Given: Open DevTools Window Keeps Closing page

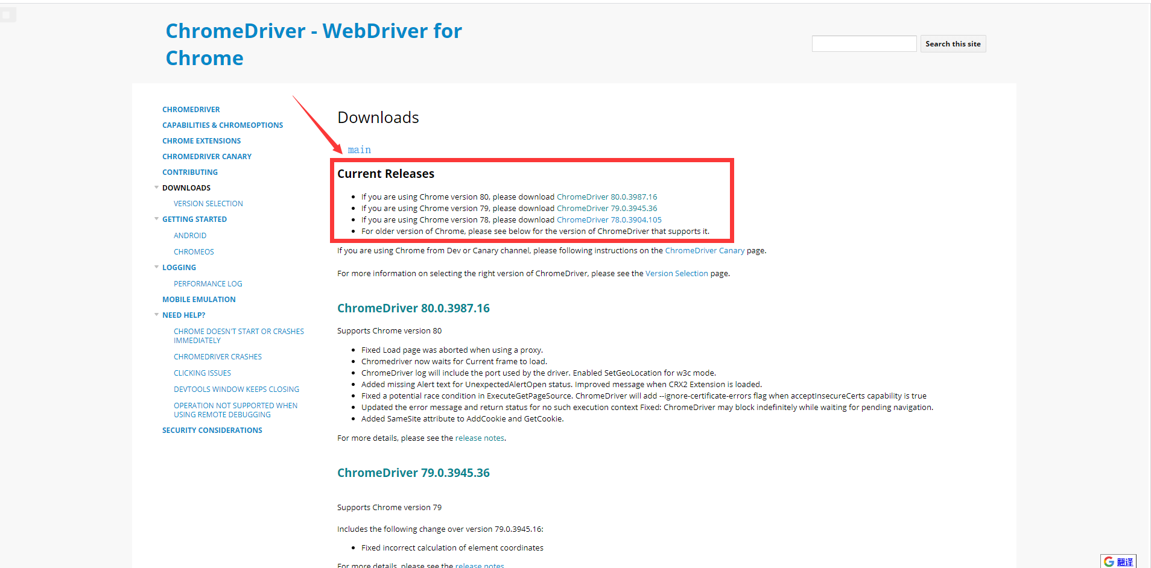Looking at the screenshot, I should [236, 389].
